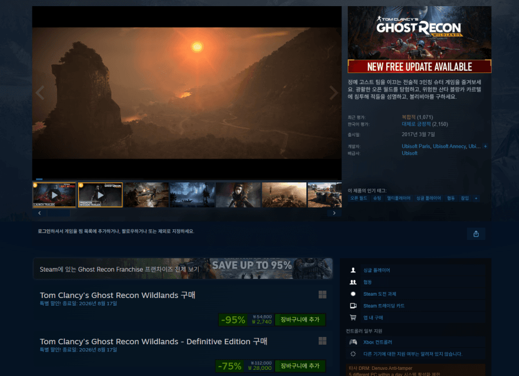
Task: Expand the developer list with plus
Action: [x=486, y=146]
